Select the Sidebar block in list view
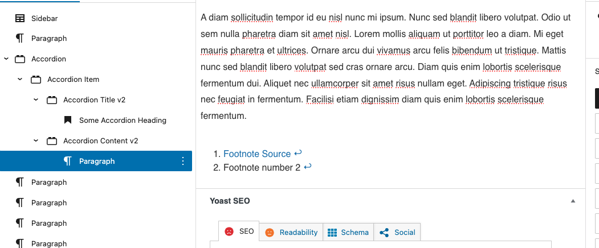Viewport: 599px width, 248px height. pyautogui.click(x=44, y=18)
